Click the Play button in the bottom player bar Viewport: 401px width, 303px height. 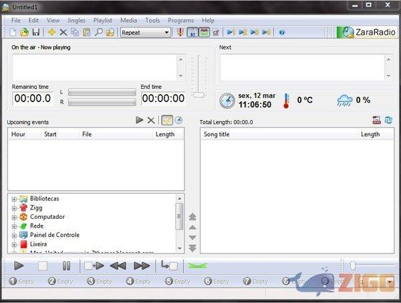(19, 266)
